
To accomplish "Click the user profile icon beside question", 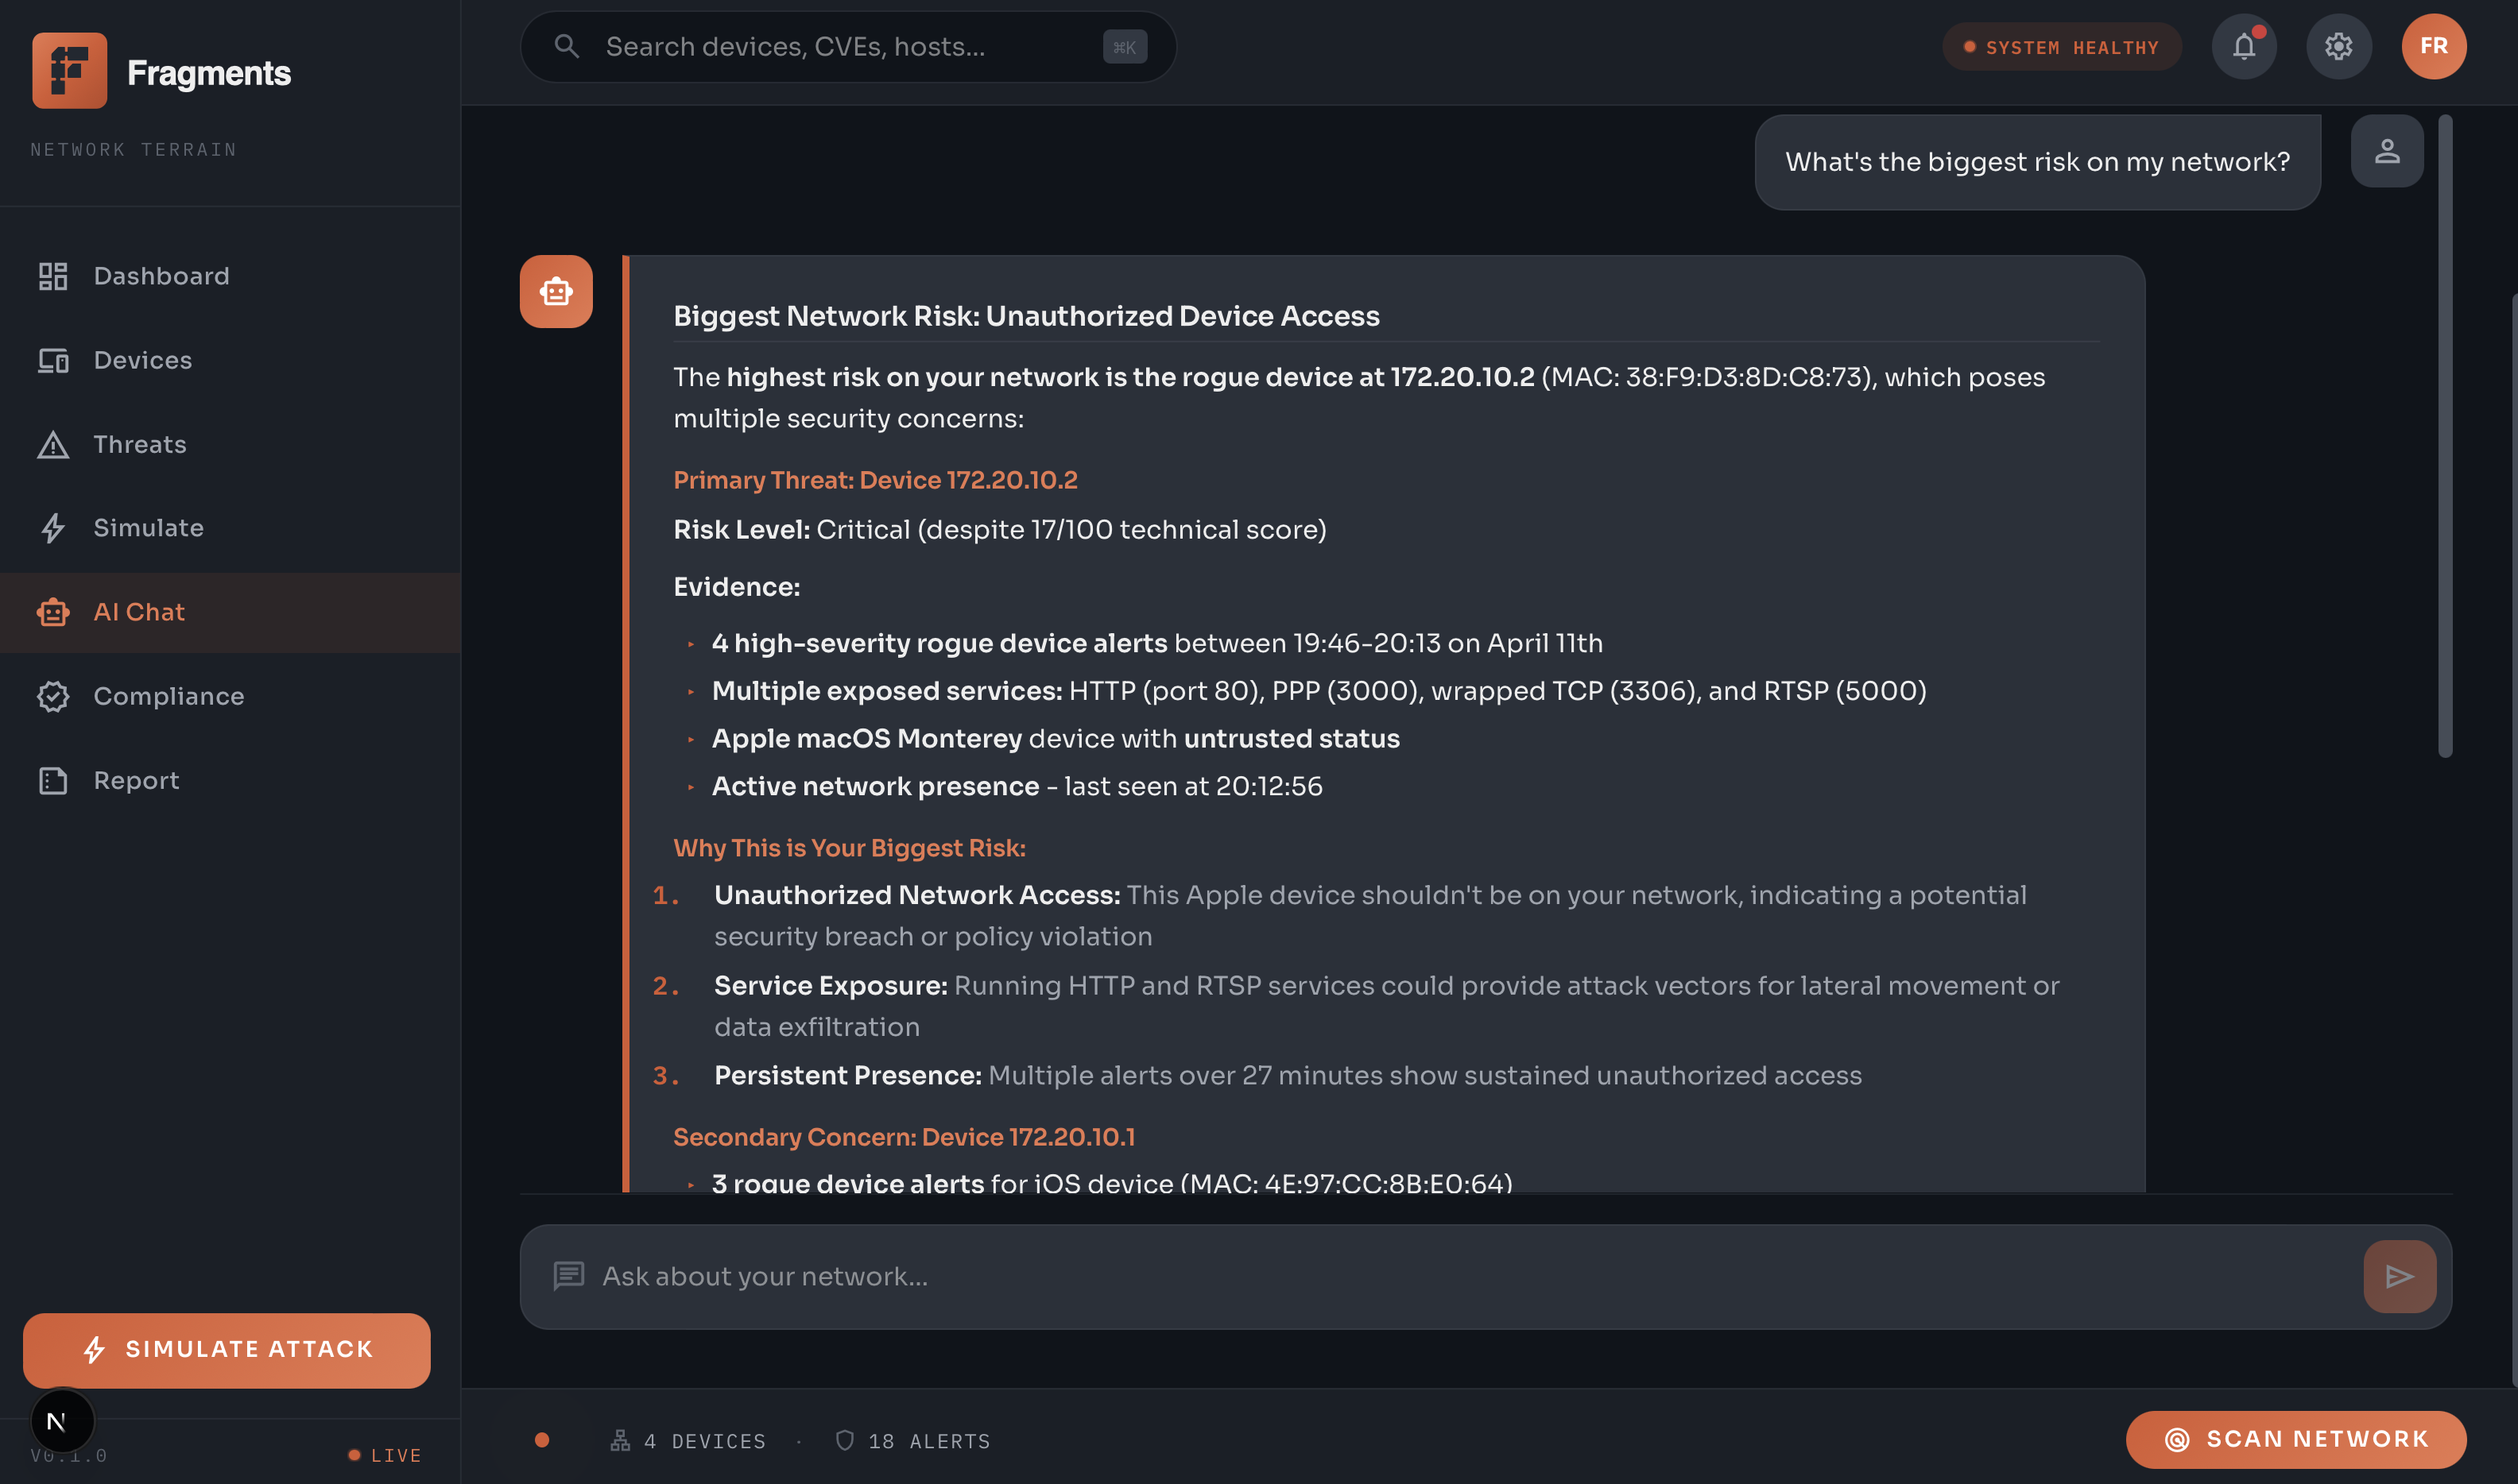I will tap(2386, 151).
